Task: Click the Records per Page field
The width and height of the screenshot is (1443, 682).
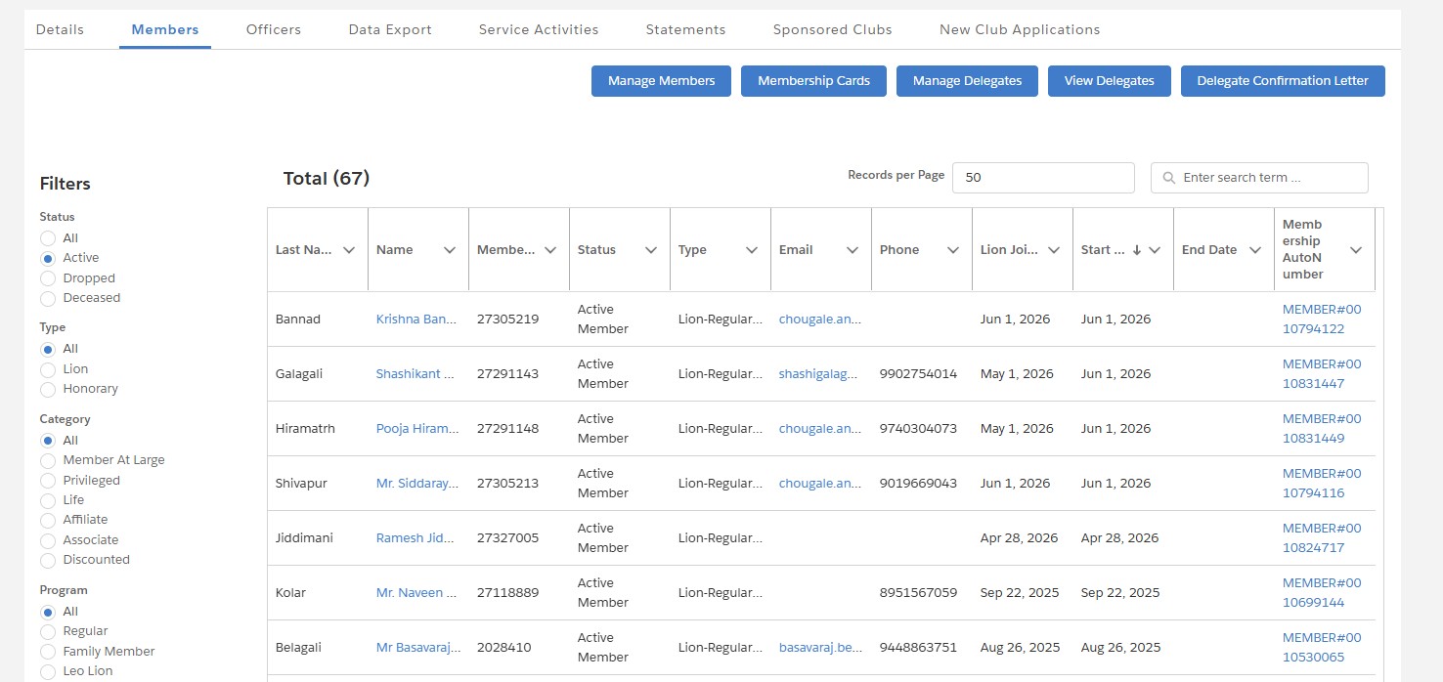Action: (1043, 178)
